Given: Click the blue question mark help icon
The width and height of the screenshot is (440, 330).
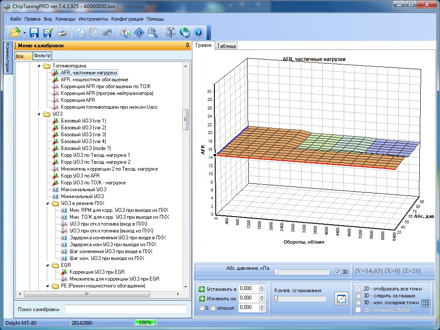Looking at the screenshot, I should click(x=198, y=33).
